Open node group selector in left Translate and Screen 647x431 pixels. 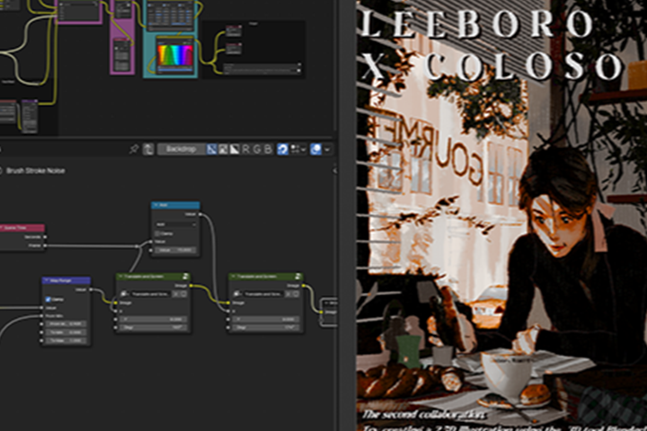point(123,295)
